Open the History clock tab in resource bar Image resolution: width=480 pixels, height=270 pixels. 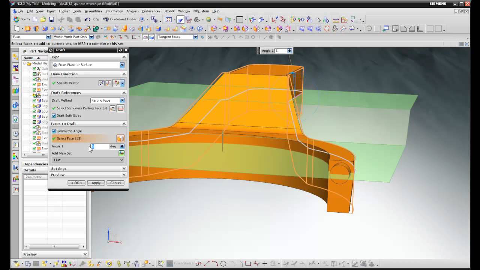(15, 133)
